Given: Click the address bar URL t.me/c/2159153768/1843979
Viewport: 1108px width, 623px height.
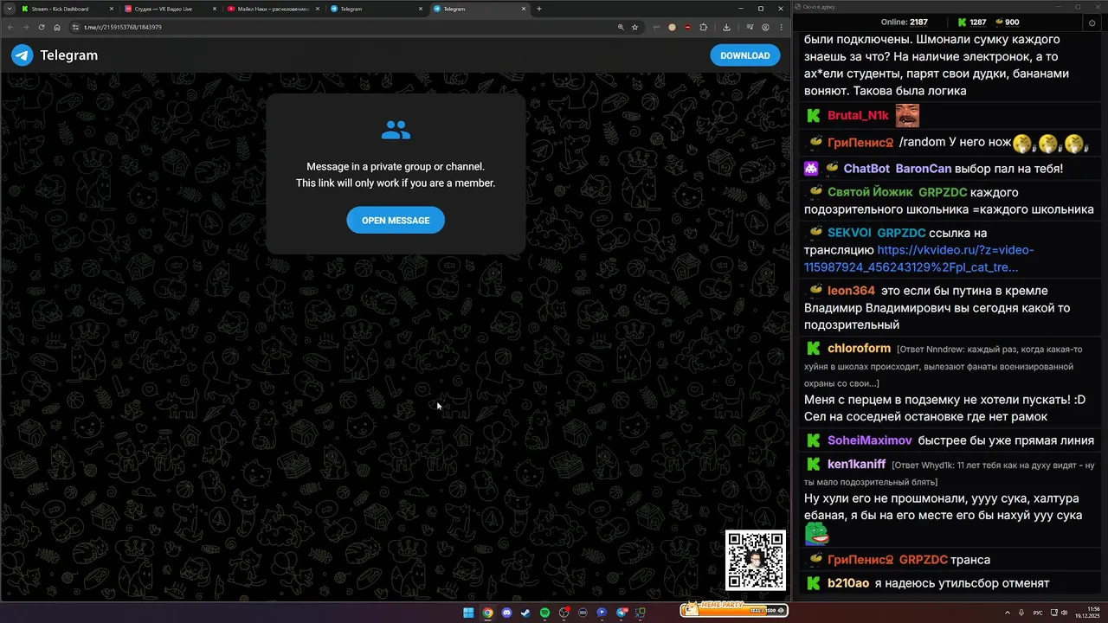Looking at the screenshot, I should pos(123,27).
